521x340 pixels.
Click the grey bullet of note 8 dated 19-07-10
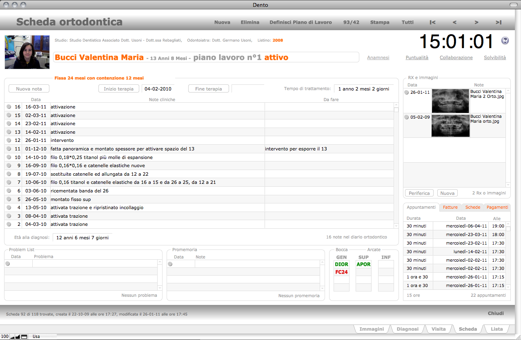point(9,174)
